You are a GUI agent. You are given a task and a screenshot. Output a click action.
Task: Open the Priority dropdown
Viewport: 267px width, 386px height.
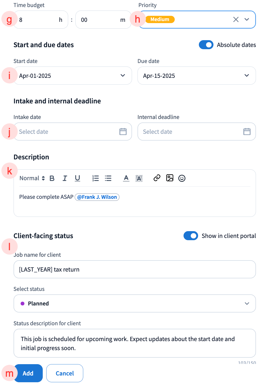[x=247, y=20]
